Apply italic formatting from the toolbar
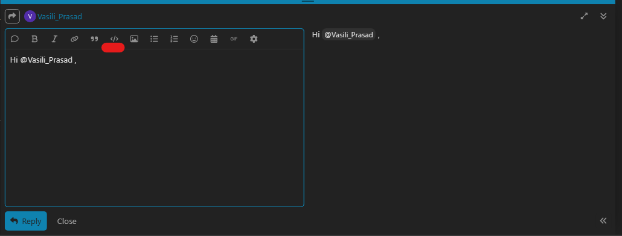 pyautogui.click(x=54, y=39)
